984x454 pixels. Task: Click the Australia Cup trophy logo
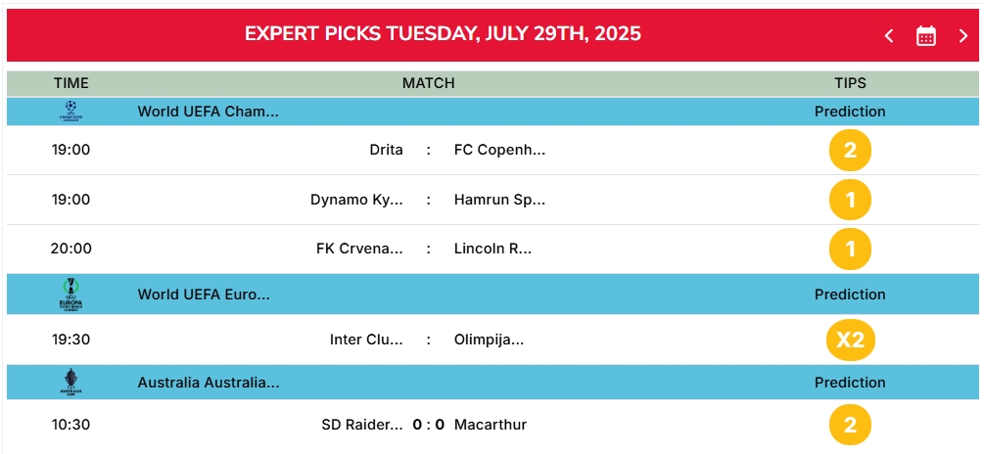point(72,382)
